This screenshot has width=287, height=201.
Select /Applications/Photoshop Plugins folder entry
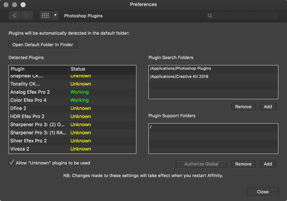tap(213, 68)
